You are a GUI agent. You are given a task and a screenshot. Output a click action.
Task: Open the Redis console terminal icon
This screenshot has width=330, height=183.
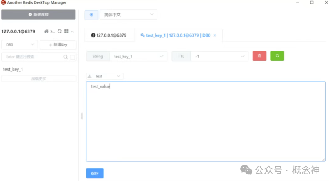click(x=53, y=31)
